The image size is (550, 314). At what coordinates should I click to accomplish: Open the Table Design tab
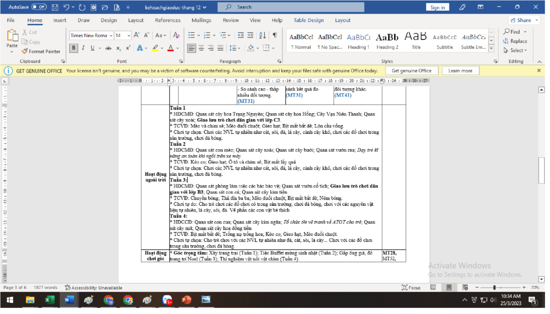point(309,20)
